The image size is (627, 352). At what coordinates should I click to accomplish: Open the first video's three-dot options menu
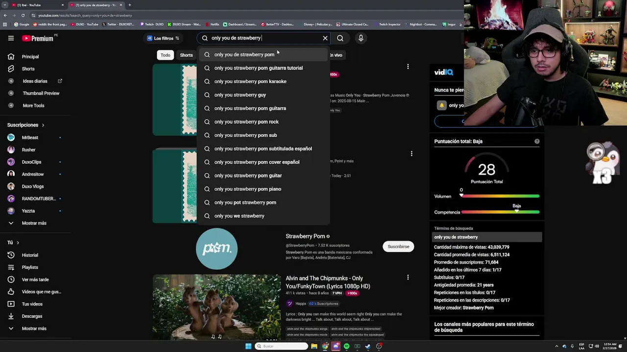click(x=408, y=66)
